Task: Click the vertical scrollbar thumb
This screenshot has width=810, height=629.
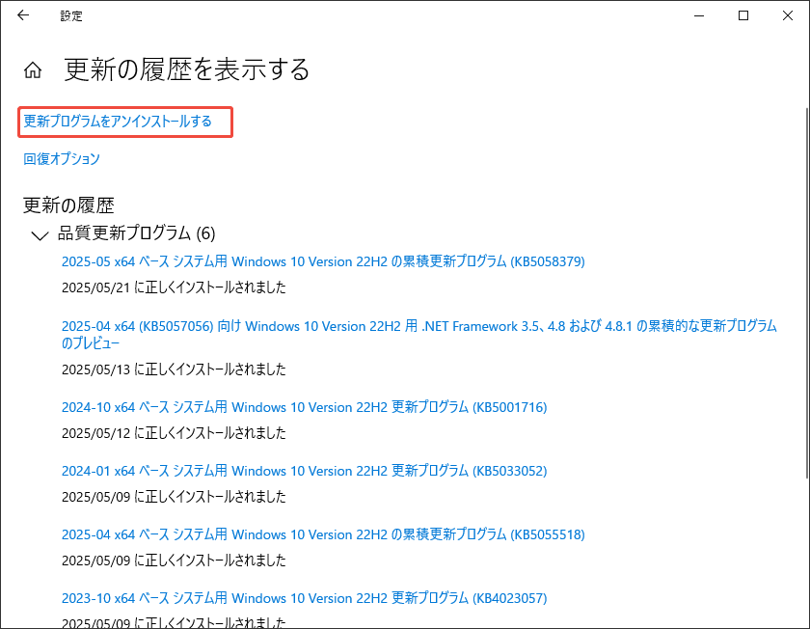Action: [807, 293]
